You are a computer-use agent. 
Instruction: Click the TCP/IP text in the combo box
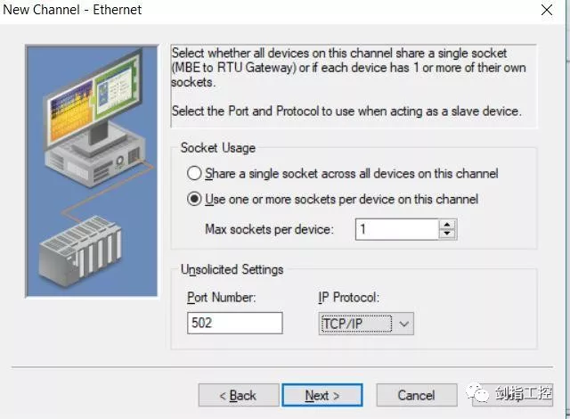coord(344,324)
